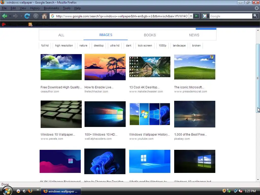Expand the Quick Launch overflow chevron
Image resolution: width=260 pixels, height=195 pixels.
point(38,190)
